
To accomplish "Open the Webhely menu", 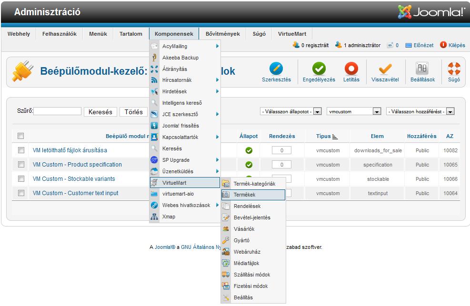I will pos(19,34).
